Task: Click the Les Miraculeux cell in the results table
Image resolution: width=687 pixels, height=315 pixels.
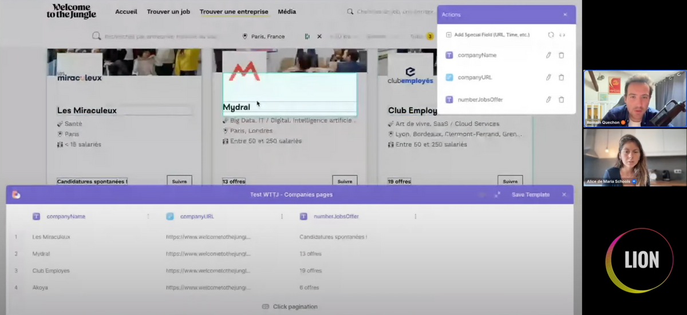Action: (x=52, y=237)
